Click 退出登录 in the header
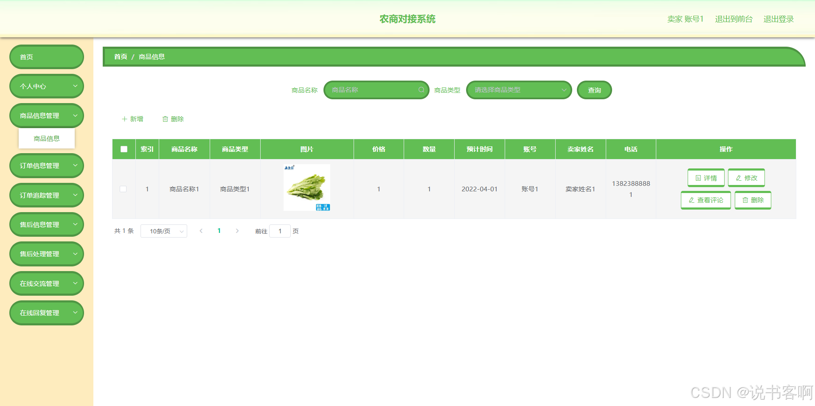The height and width of the screenshot is (406, 815). [x=778, y=19]
